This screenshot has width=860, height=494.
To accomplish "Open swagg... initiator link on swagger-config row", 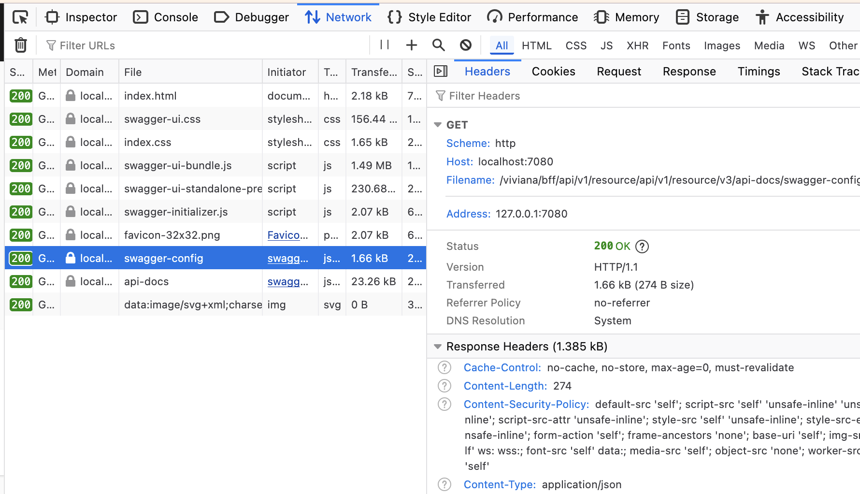I will [x=287, y=258].
